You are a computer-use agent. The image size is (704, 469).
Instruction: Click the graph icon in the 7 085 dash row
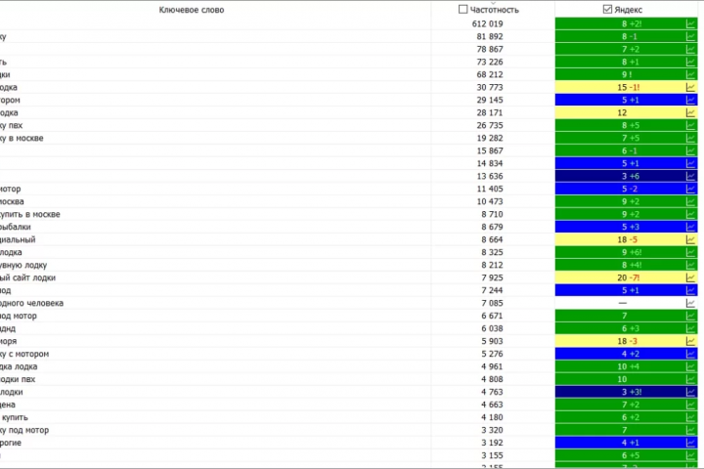click(690, 303)
